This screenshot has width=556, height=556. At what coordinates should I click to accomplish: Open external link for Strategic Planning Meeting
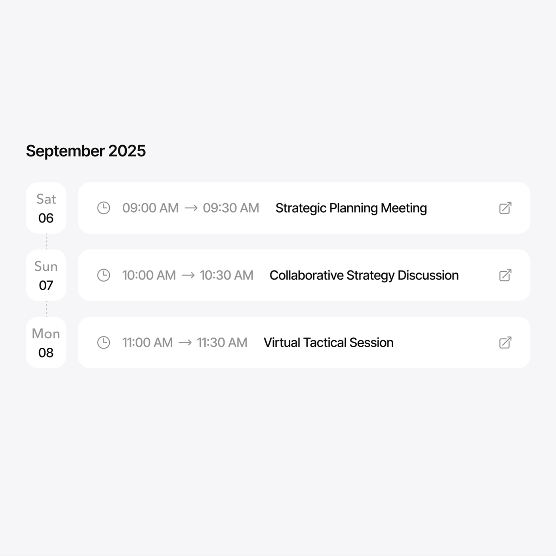505,208
